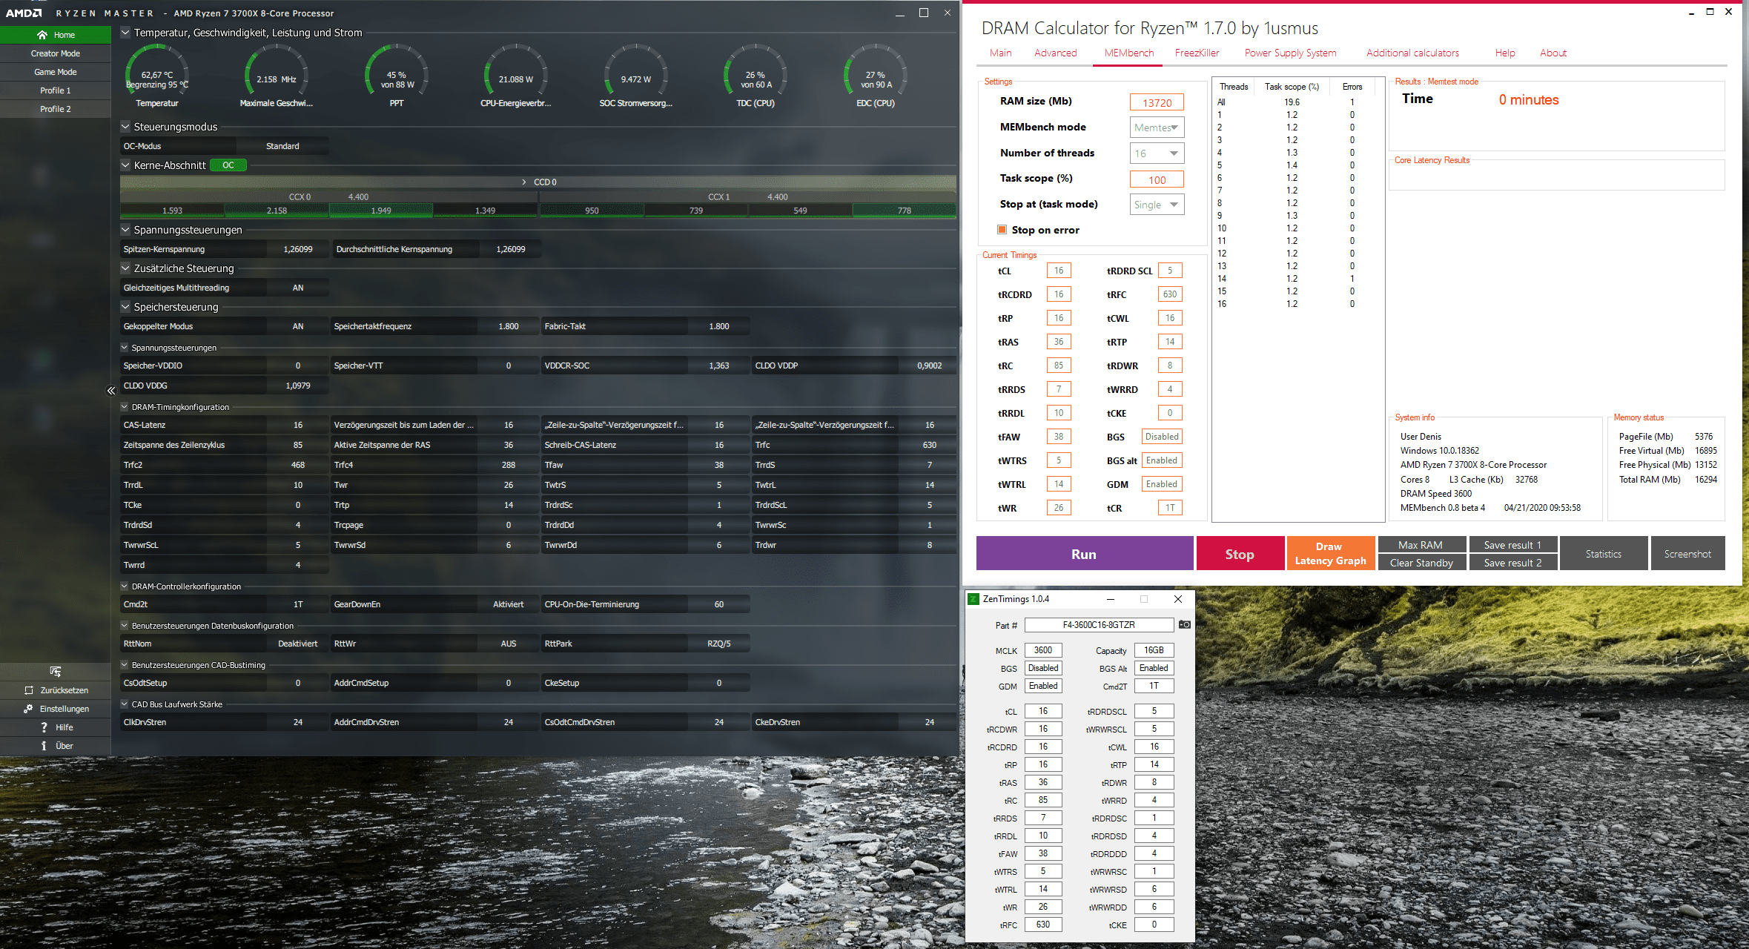Click the Hilfe question mark icon
The height and width of the screenshot is (949, 1749).
(44, 727)
